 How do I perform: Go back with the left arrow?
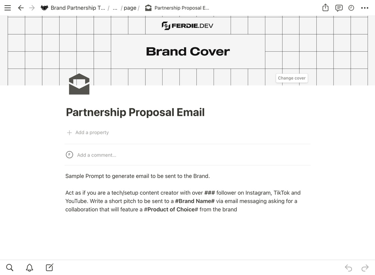coord(21,8)
